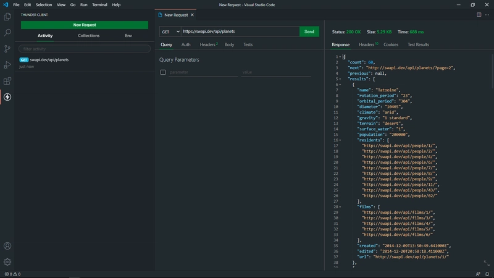Open the notifications bell in status bar
Screen dimensions: 494x278
[x=487, y=274]
